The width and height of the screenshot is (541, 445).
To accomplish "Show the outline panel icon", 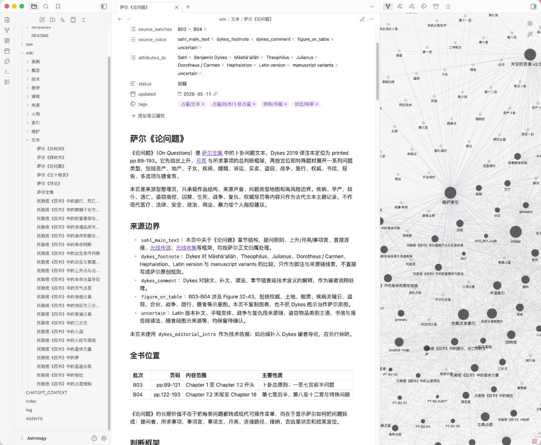I will coord(448,7).
